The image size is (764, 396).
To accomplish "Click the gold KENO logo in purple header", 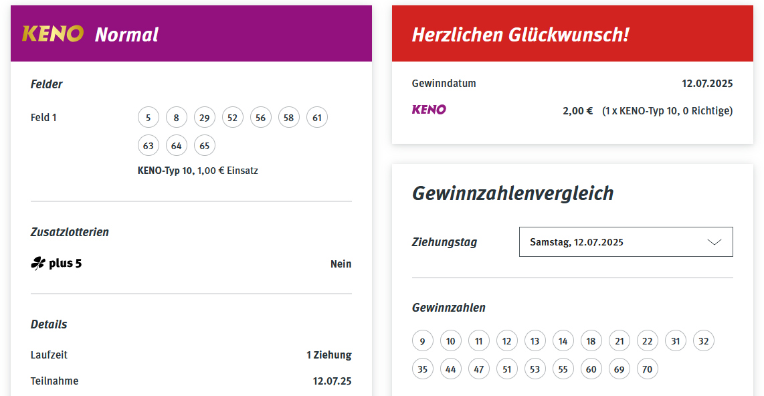I will [53, 33].
